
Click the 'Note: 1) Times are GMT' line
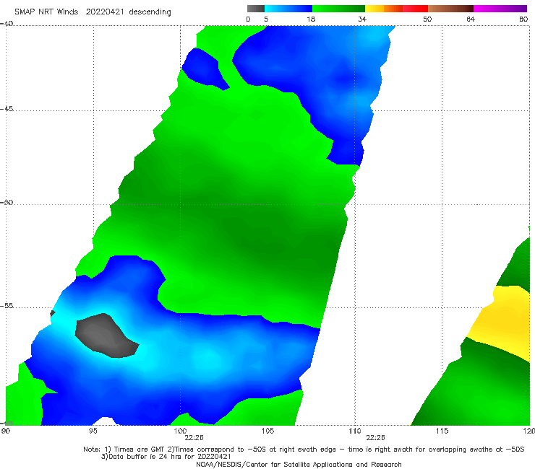(304, 450)
